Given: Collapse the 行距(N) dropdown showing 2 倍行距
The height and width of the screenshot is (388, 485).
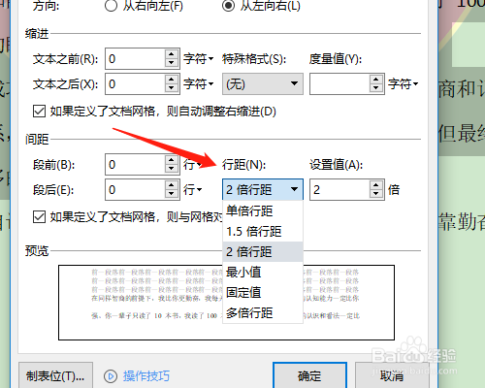Looking at the screenshot, I should [x=263, y=189].
